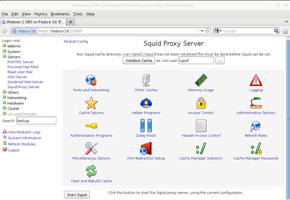Open the Refresh Rules globe icon
Viewport: 290px width, 200px height.
coord(256,126)
